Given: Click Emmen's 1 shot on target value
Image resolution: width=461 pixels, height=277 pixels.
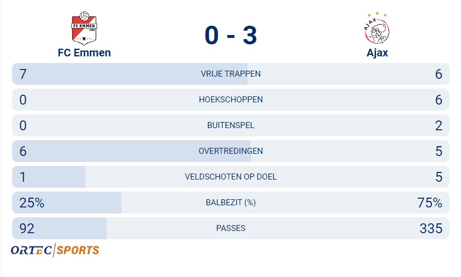Looking at the screenshot, I should (x=23, y=177).
